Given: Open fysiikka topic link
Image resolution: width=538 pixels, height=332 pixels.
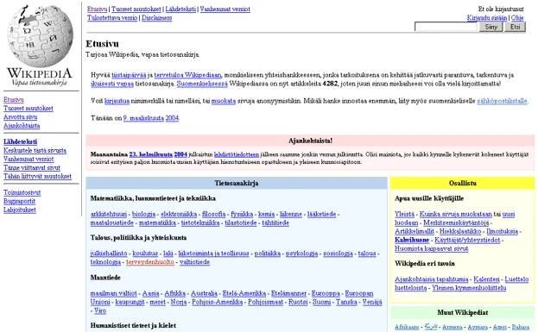Looking at the screenshot, I should [x=242, y=214].
